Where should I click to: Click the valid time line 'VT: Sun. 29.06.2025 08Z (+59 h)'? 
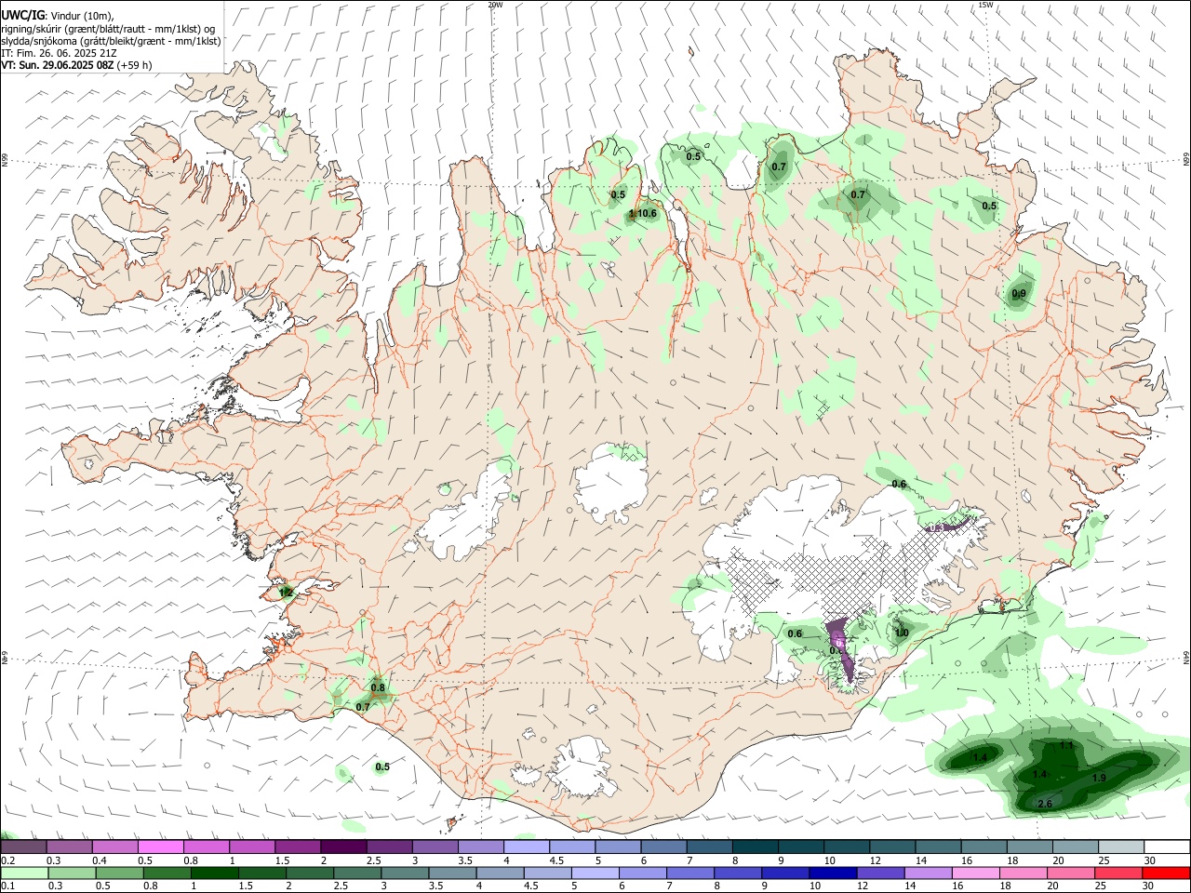pyautogui.click(x=76, y=65)
